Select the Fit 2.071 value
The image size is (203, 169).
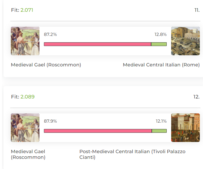pyautogui.click(x=27, y=10)
